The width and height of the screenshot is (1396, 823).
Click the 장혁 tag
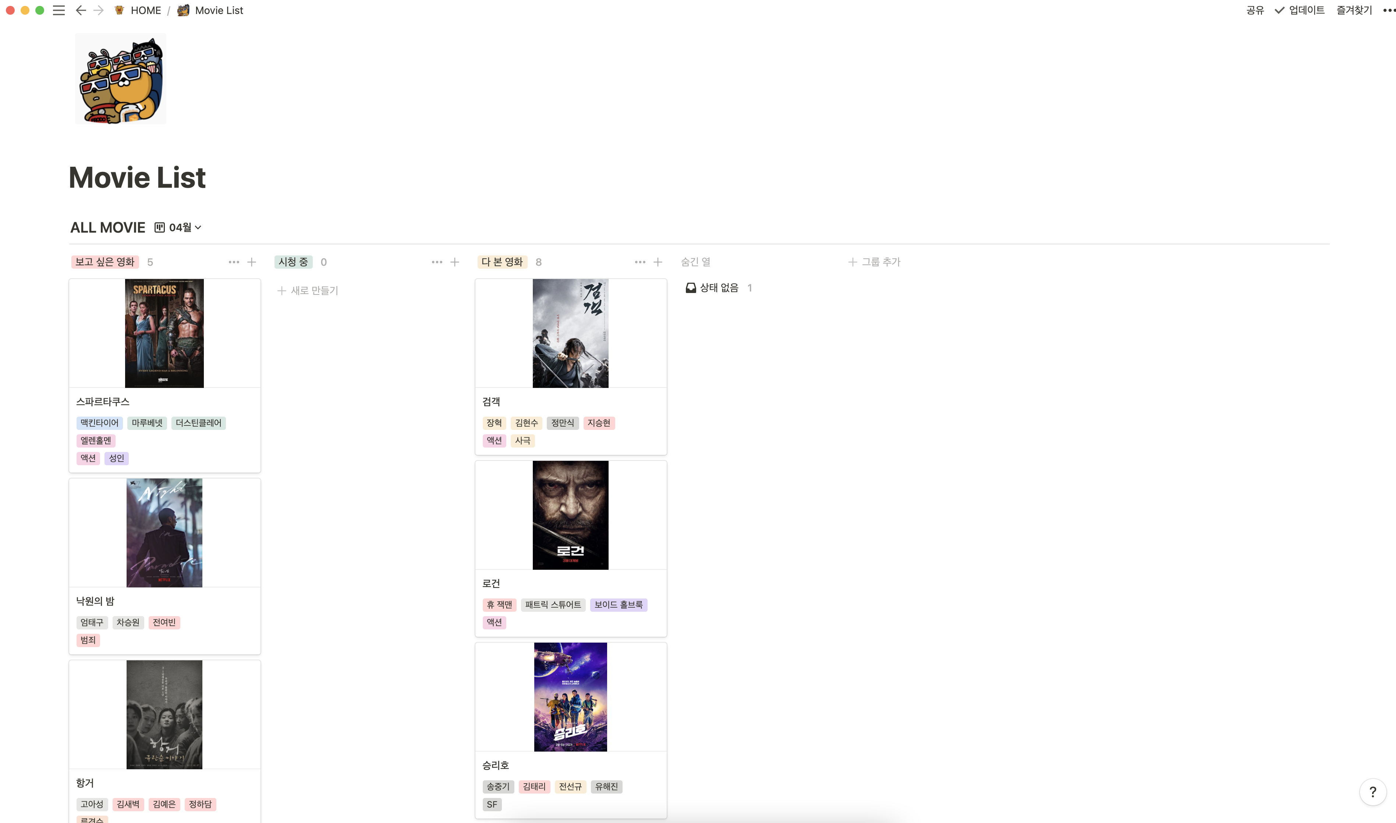pos(494,423)
